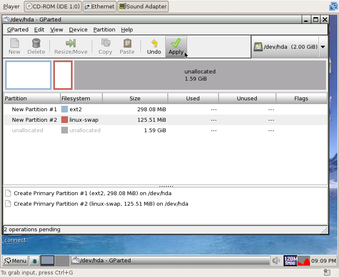Click the GParted window title bar icon
This screenshot has width=339, height=277.
coord(6,19)
